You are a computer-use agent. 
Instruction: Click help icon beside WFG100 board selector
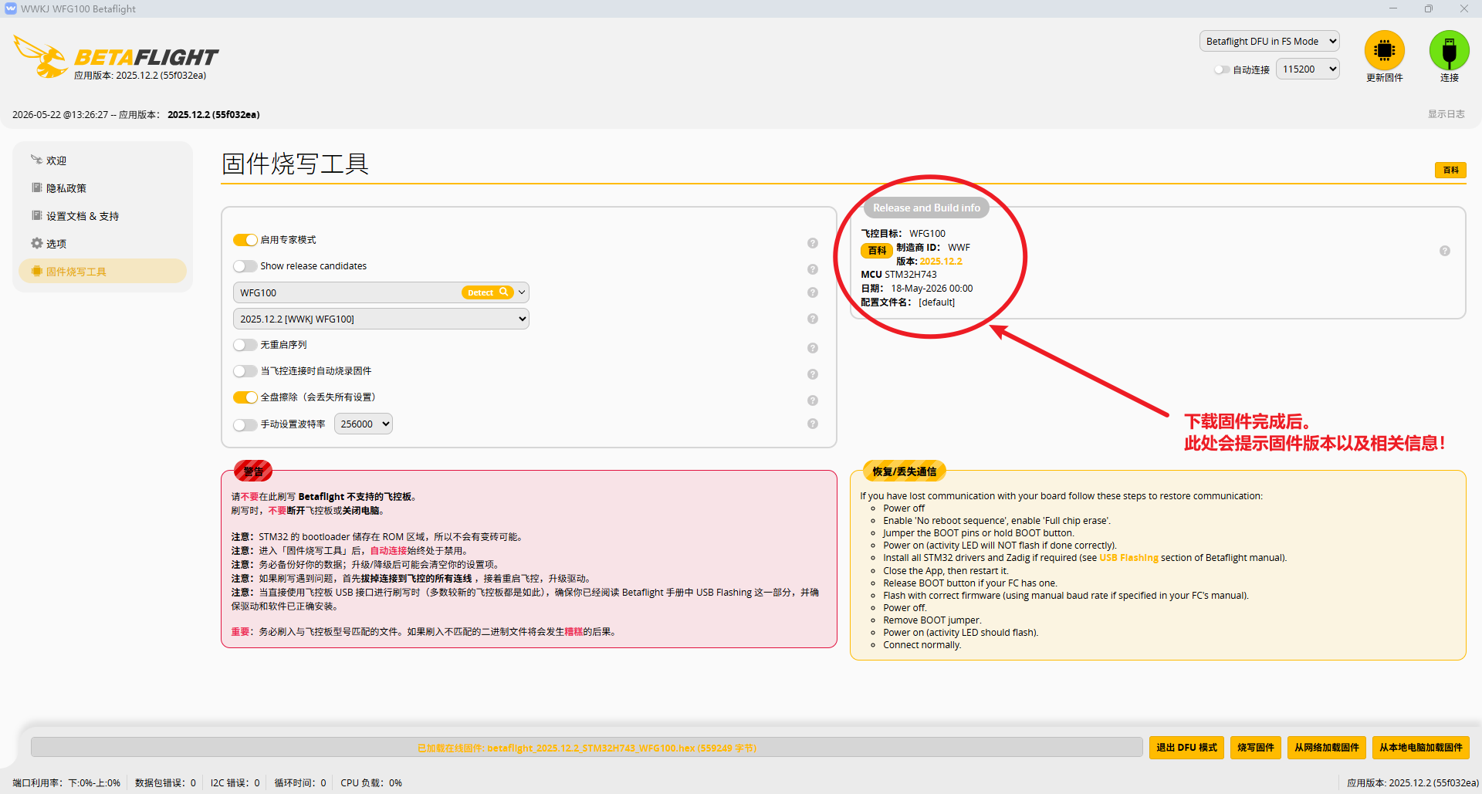pos(813,292)
